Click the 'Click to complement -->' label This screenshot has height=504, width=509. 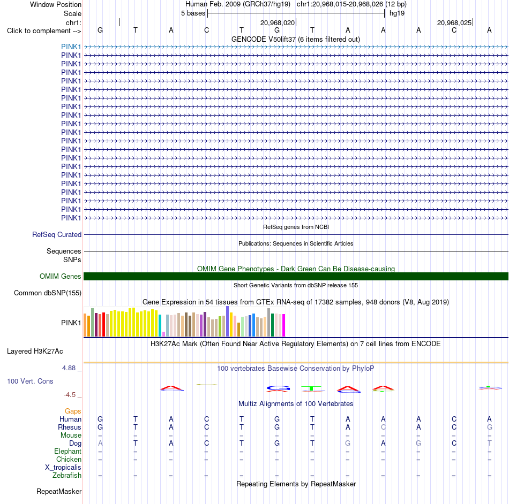tap(44, 31)
